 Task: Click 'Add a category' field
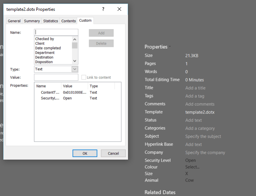coord(200,128)
